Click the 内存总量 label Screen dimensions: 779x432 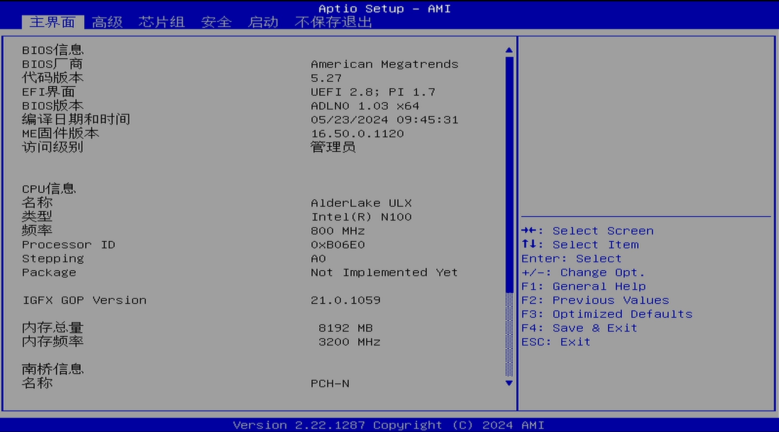[x=53, y=328]
